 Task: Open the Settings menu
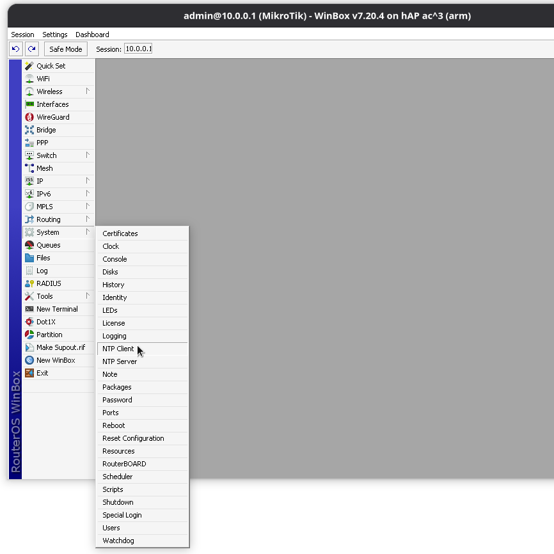[55, 35]
